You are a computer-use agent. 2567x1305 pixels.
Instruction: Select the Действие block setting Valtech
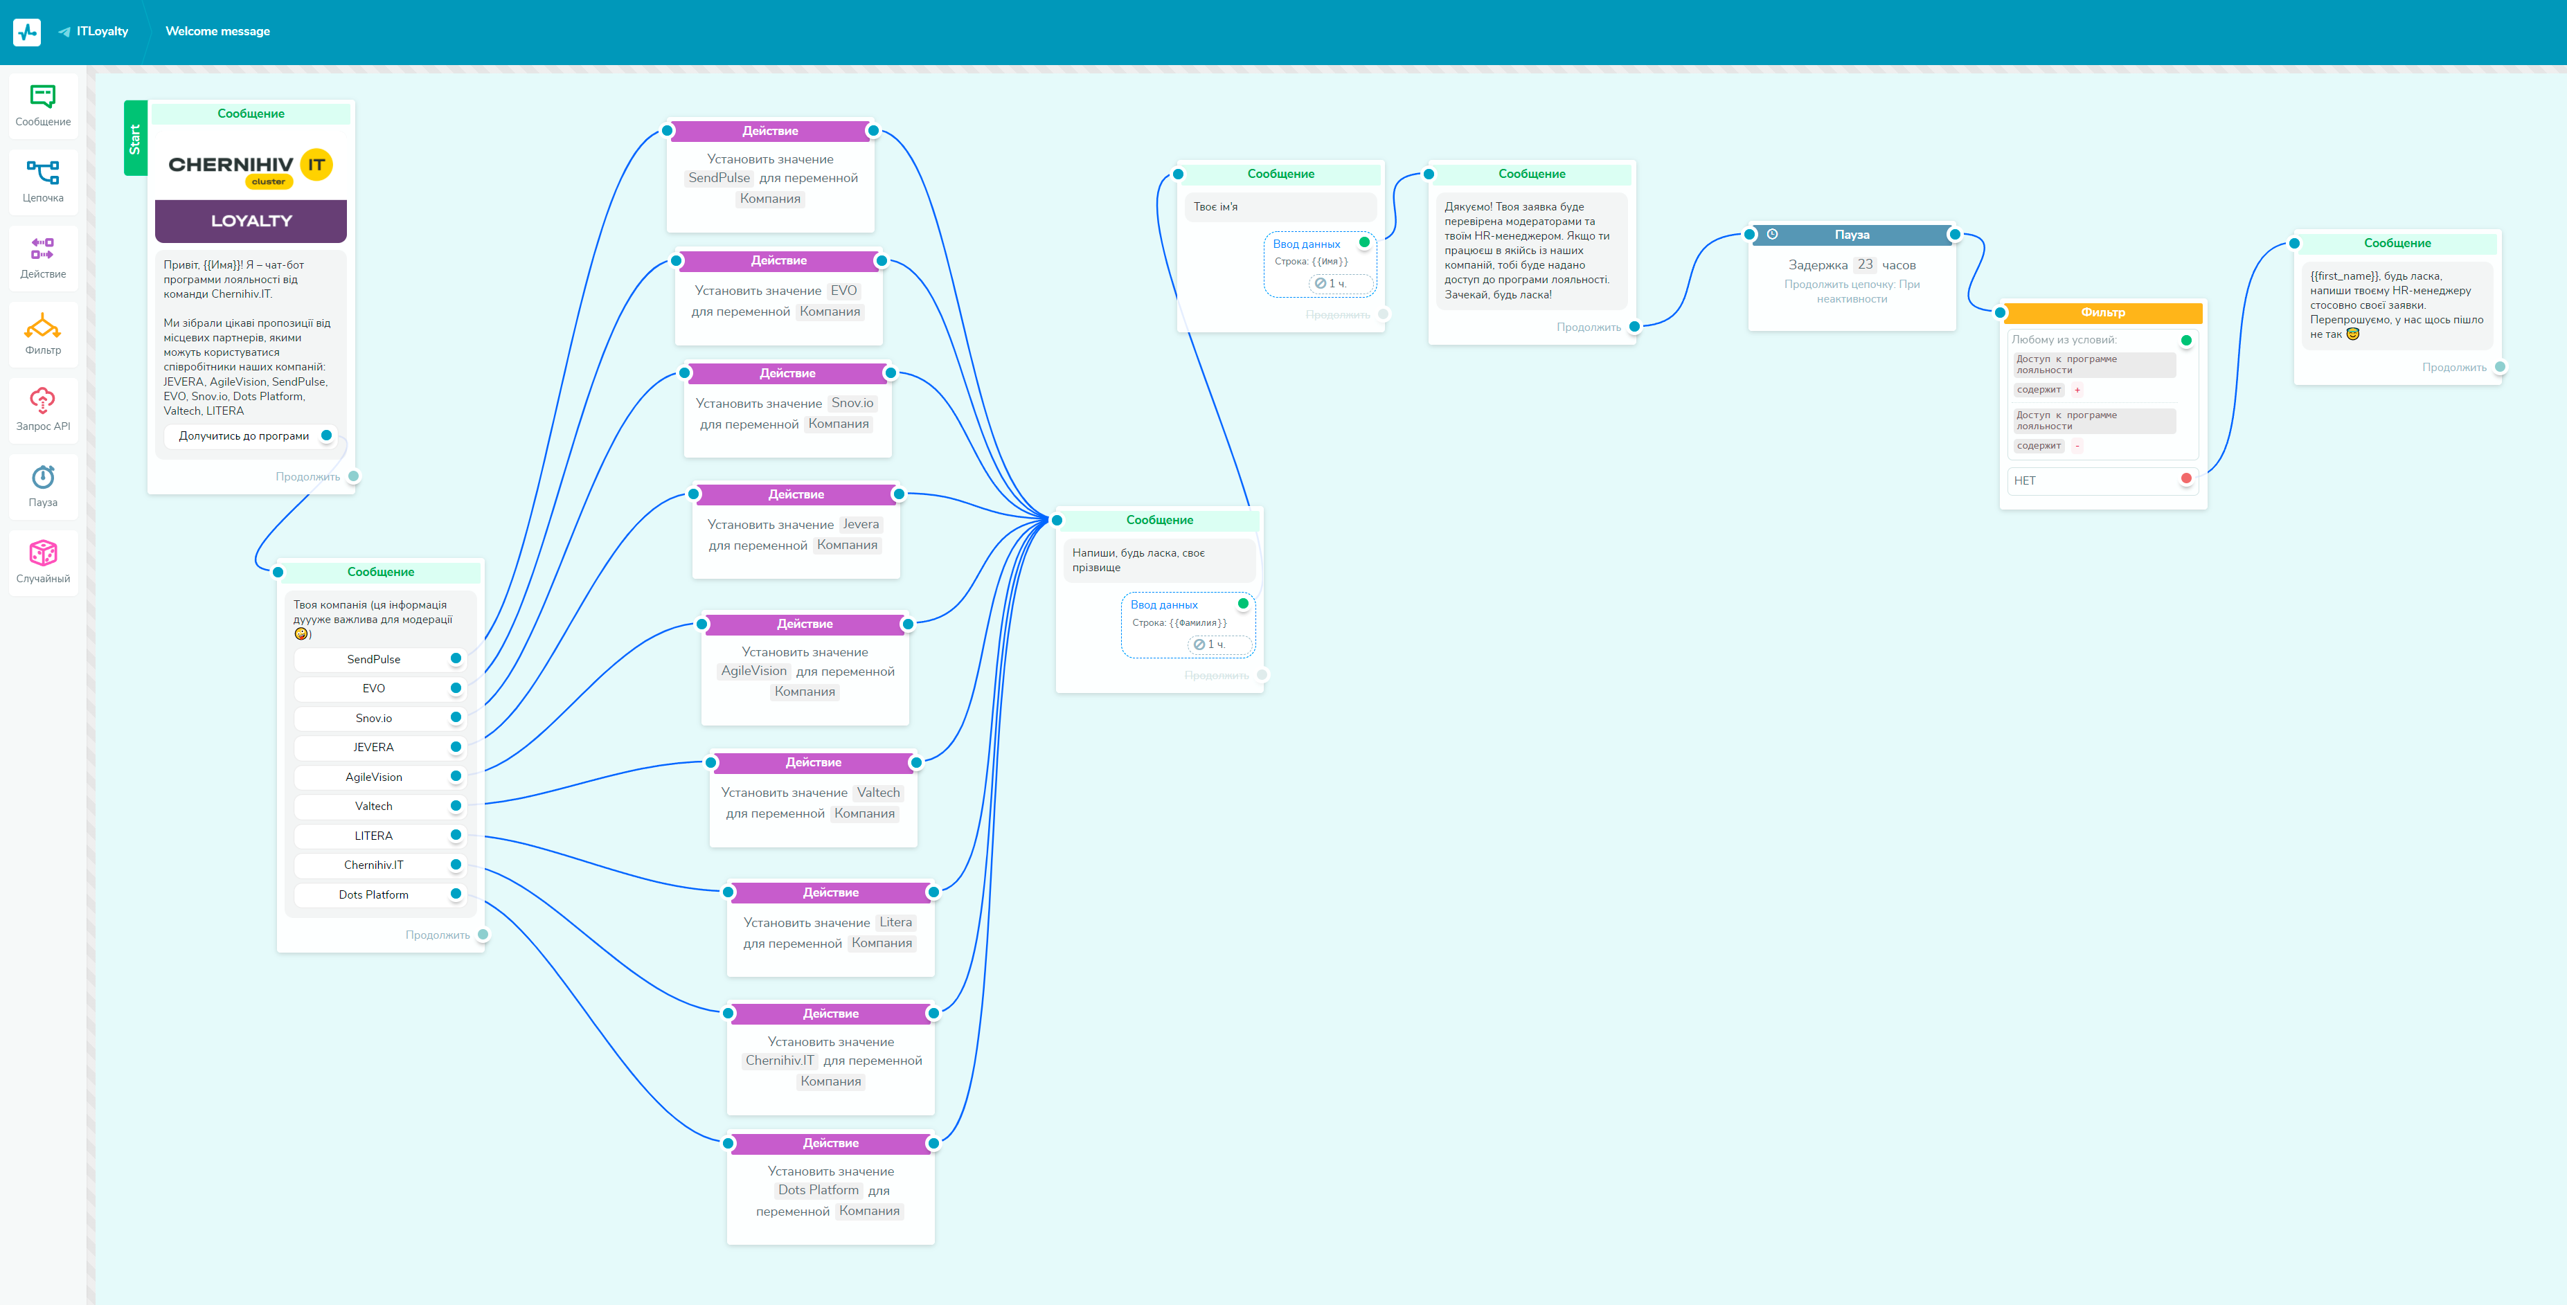coord(813,800)
